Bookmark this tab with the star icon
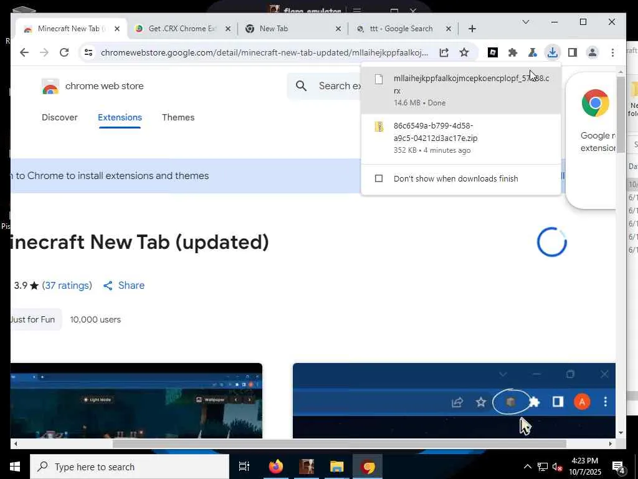The height and width of the screenshot is (479, 638). point(464,52)
